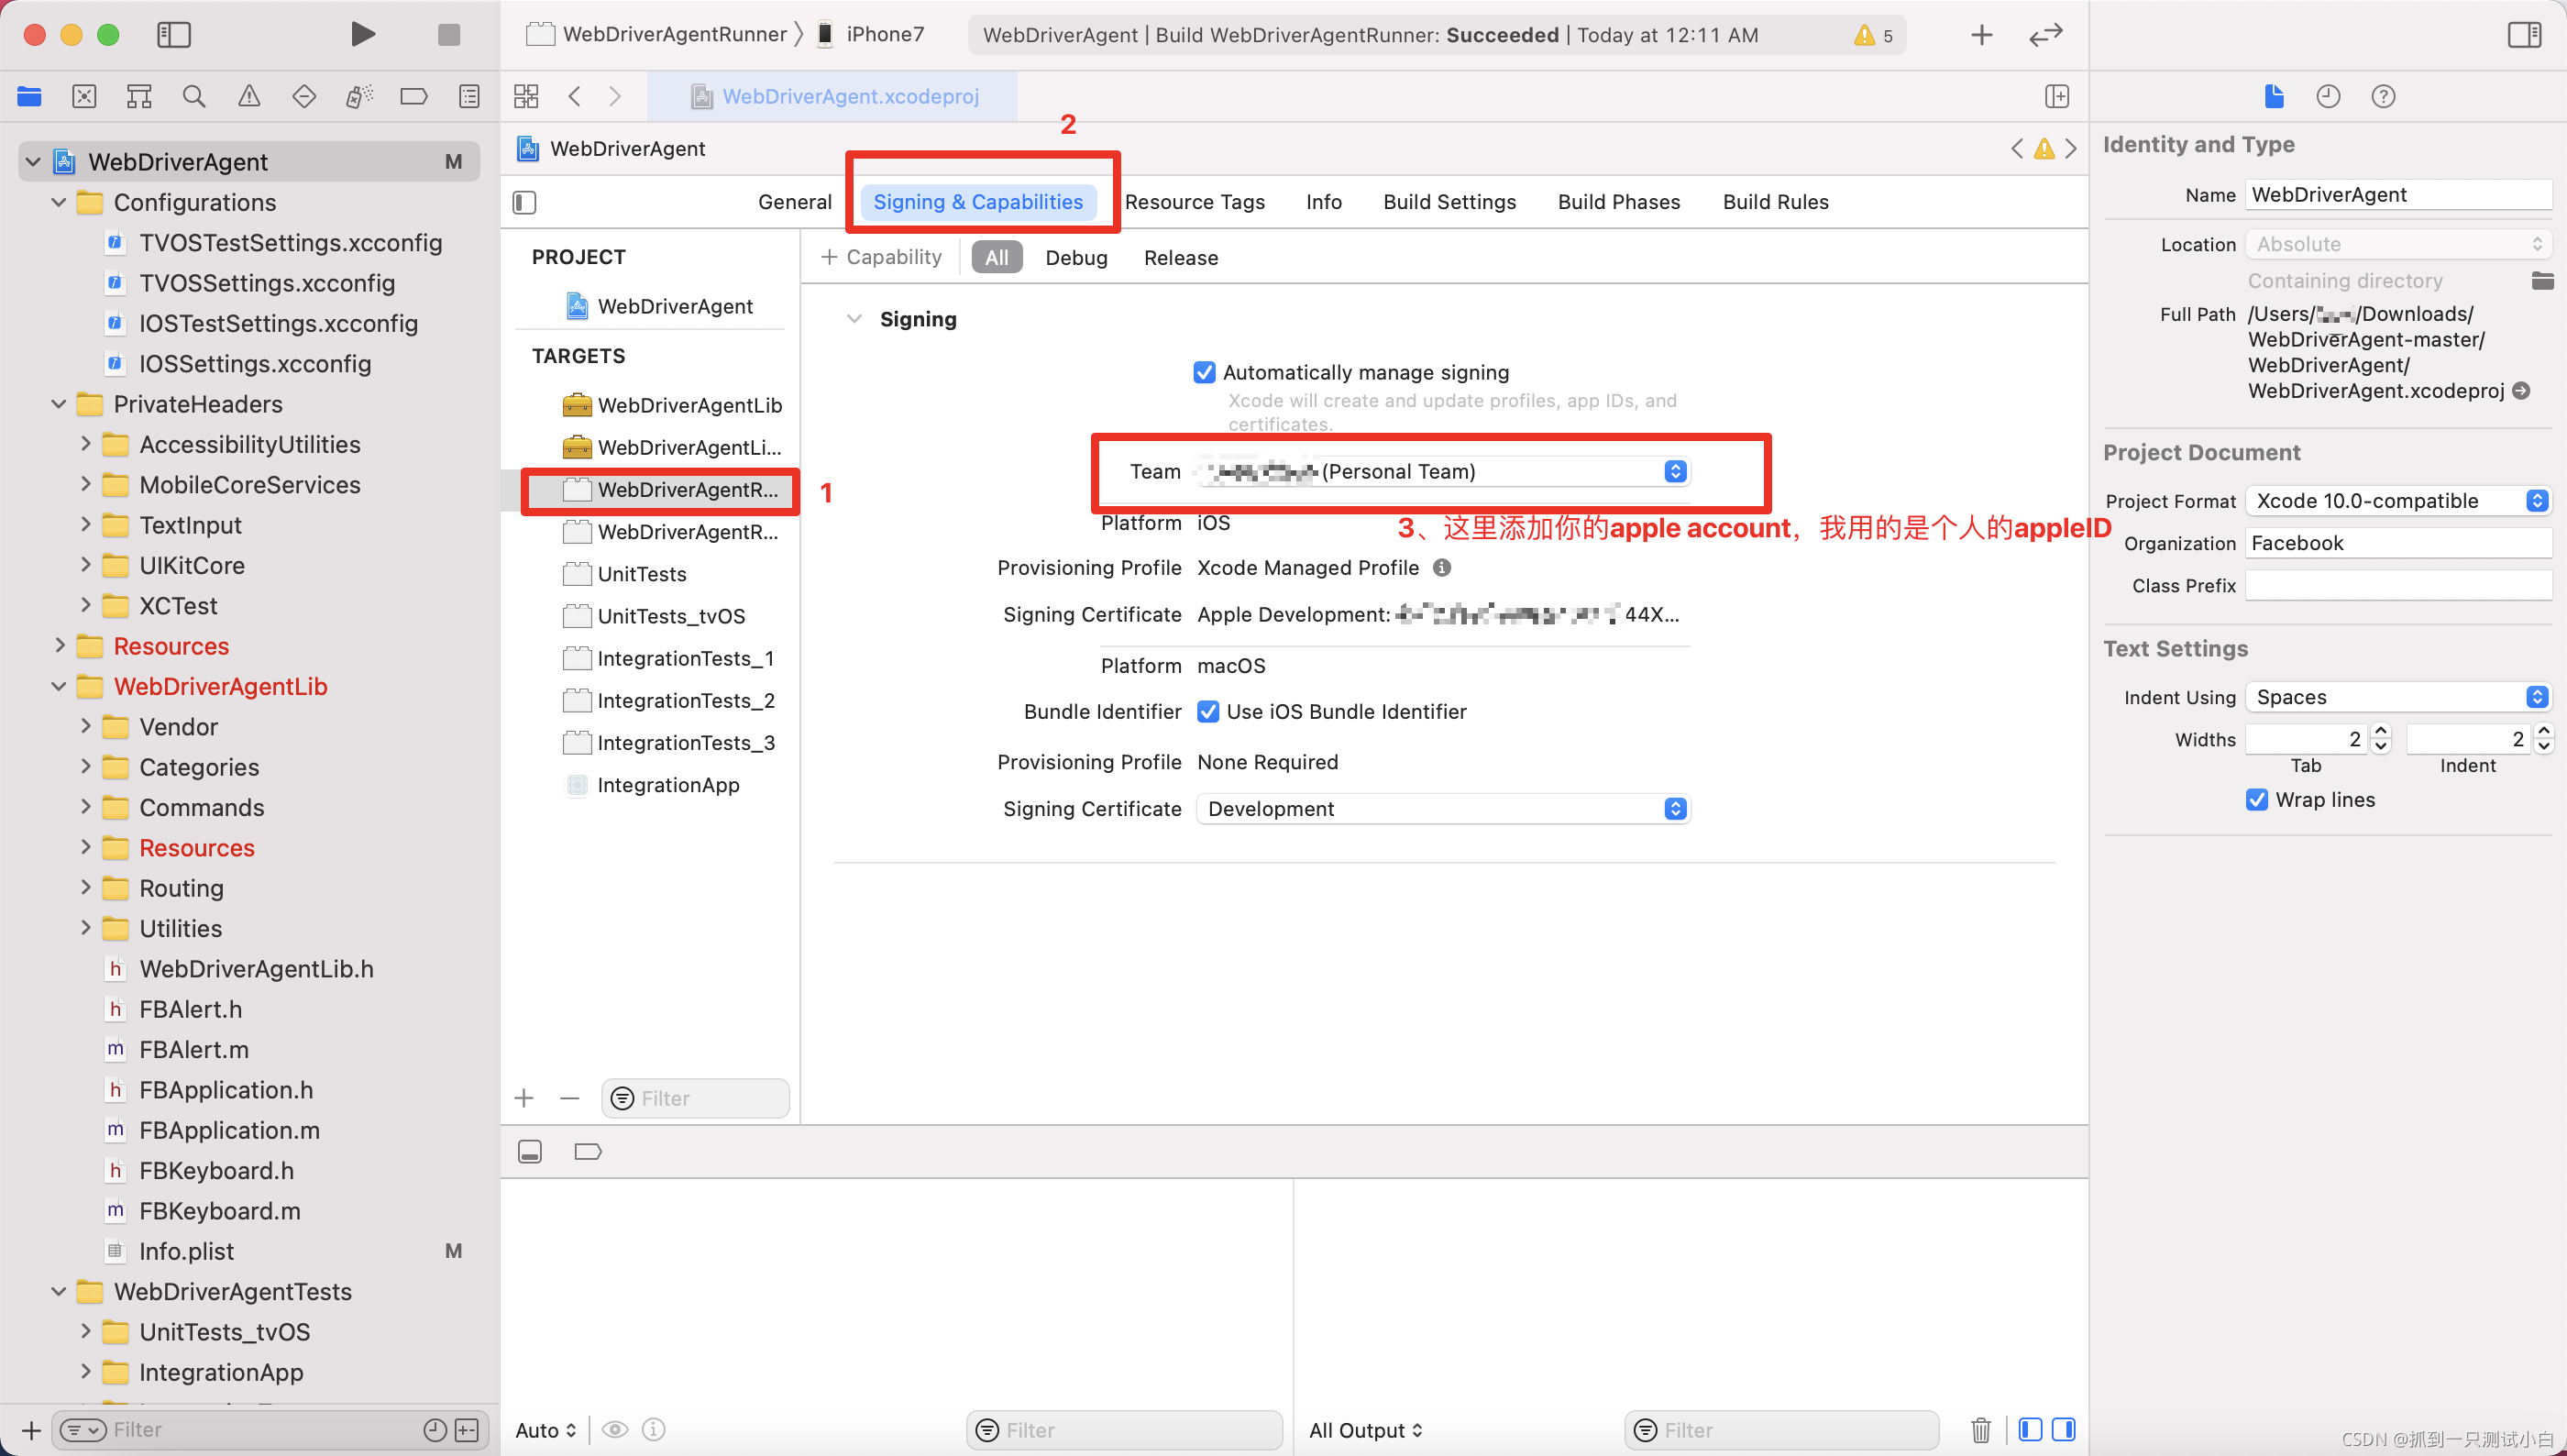The image size is (2567, 1456).
Task: Uncheck Automatically manage signing
Action: (x=1205, y=372)
